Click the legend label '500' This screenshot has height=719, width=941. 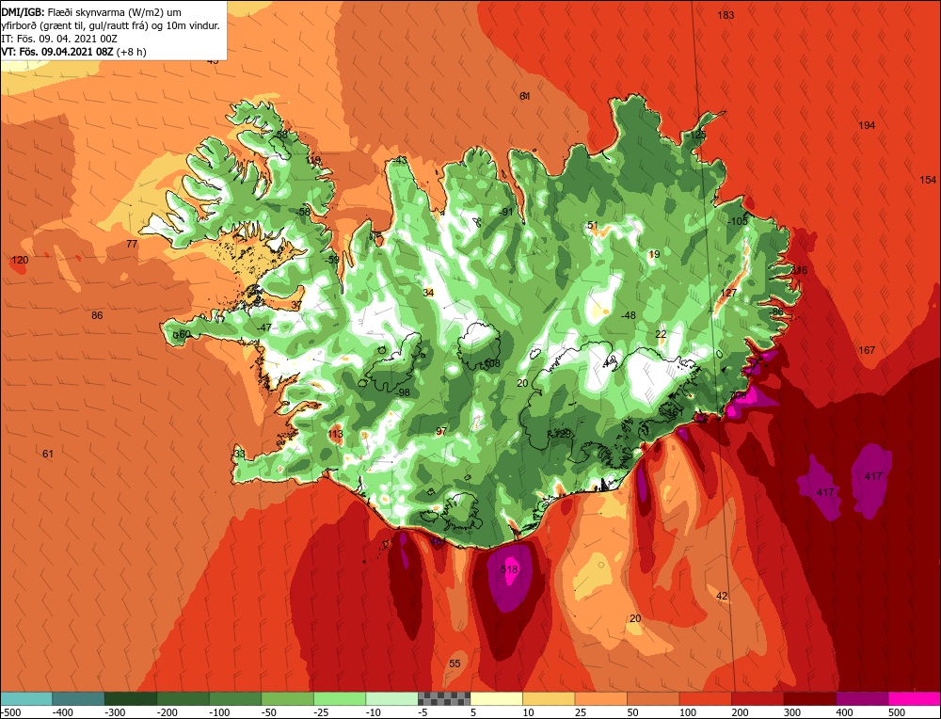pos(897,712)
